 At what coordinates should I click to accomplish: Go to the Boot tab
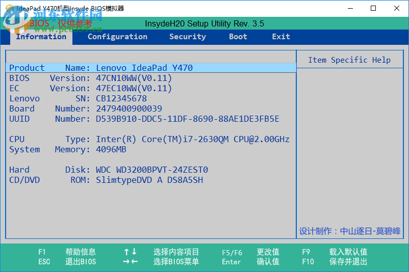pos(238,37)
